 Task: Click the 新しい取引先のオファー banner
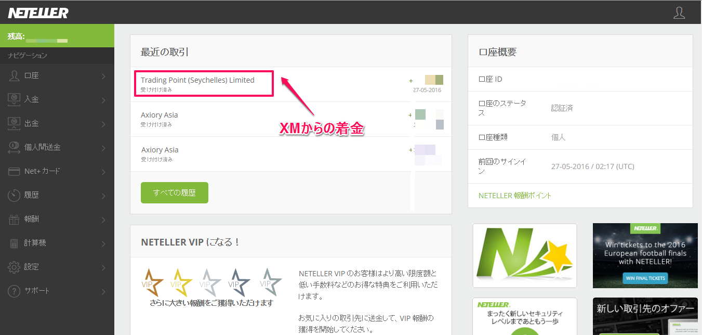[645, 316]
